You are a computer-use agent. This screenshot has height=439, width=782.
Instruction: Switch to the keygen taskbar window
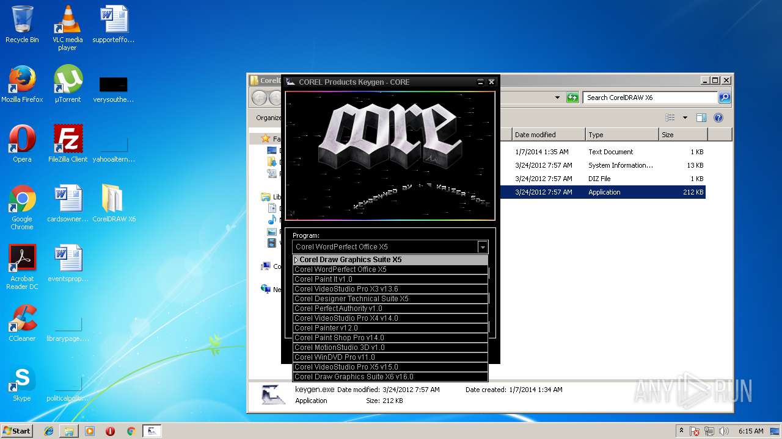152,431
